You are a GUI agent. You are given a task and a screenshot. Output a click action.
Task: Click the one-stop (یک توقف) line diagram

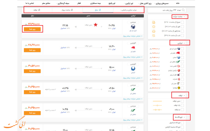[x=157, y=105]
